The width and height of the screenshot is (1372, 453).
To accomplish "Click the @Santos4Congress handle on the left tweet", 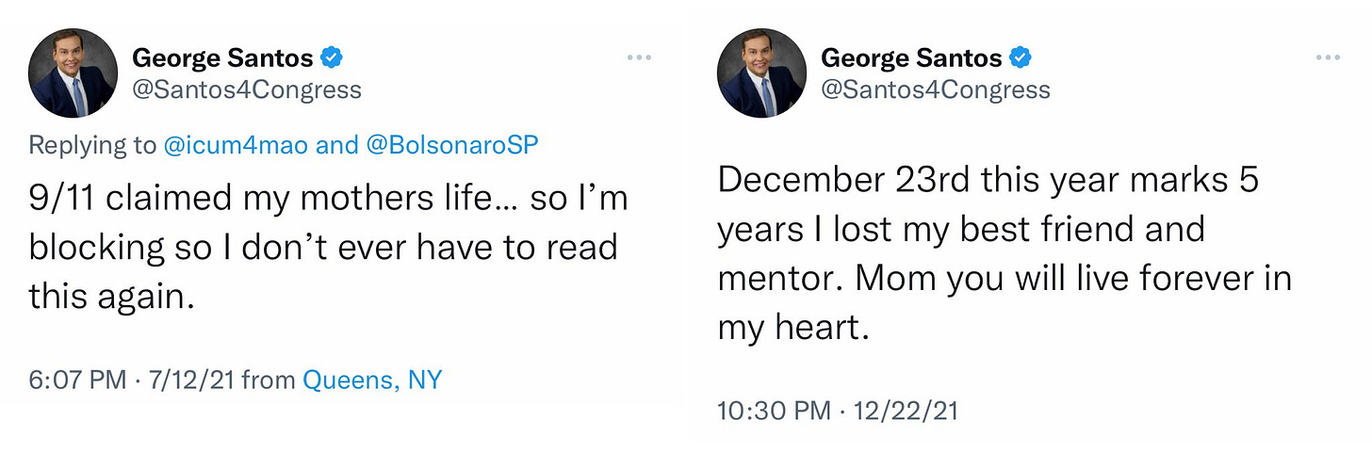I will 247,90.
